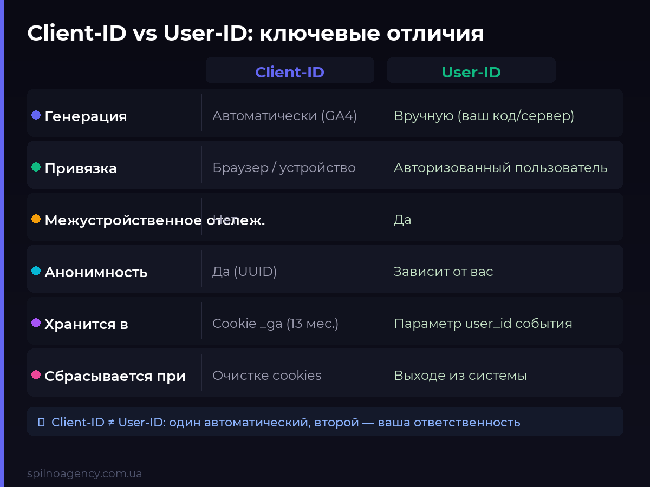Click the cell Выходе из системы
The height and width of the screenshot is (487, 650).
point(460,376)
